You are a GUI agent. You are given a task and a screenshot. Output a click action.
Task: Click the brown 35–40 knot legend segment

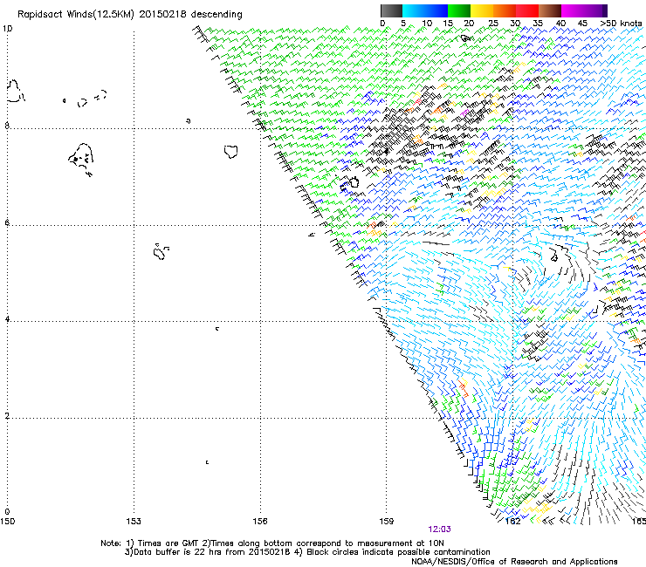(550, 10)
